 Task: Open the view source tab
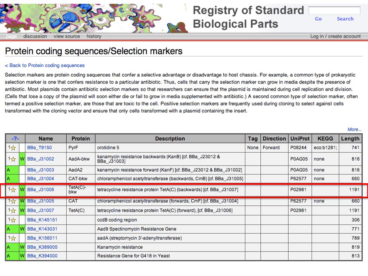(x=67, y=36)
